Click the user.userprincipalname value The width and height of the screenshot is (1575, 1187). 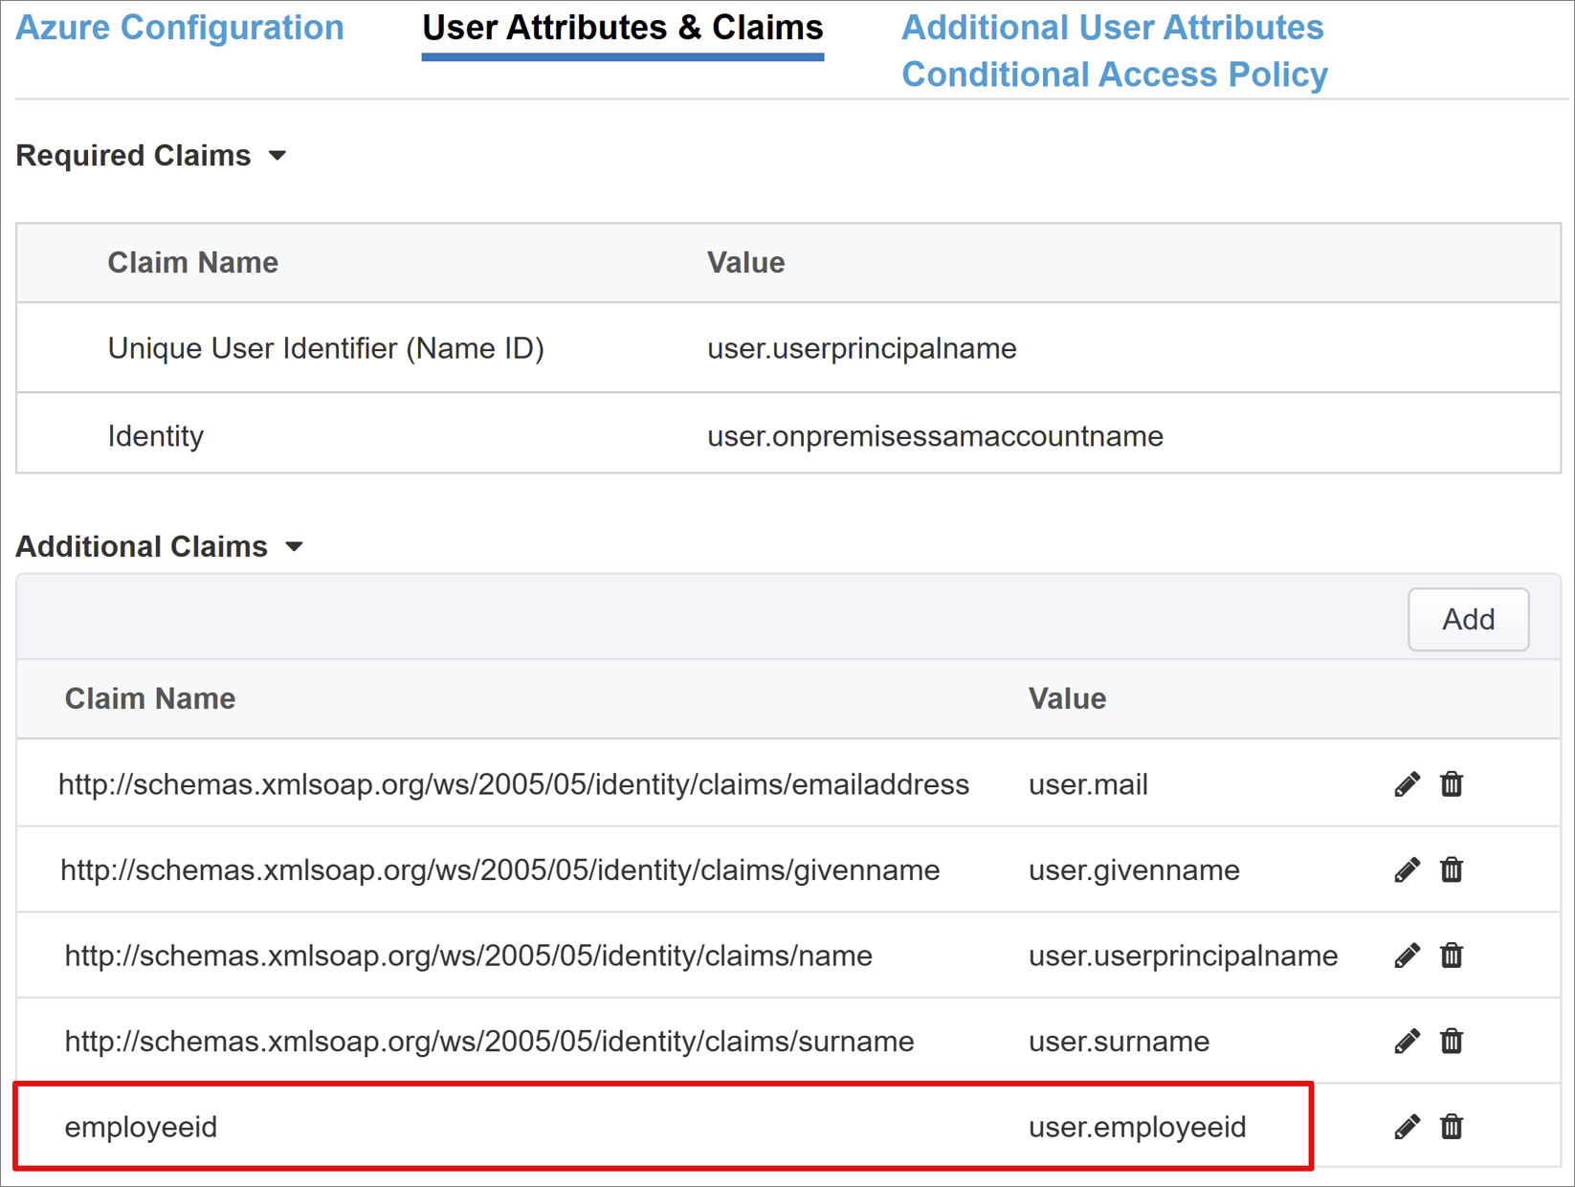pyautogui.click(x=861, y=348)
